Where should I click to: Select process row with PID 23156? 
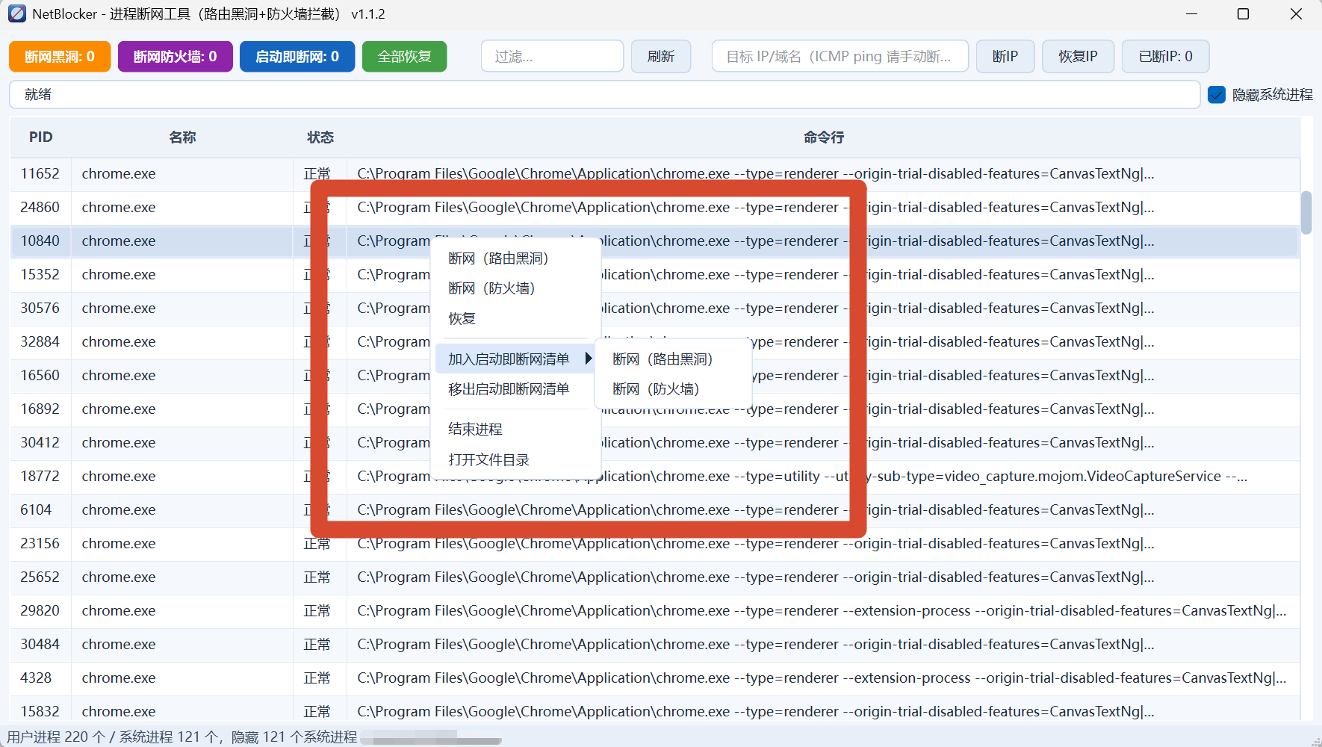[655, 544]
